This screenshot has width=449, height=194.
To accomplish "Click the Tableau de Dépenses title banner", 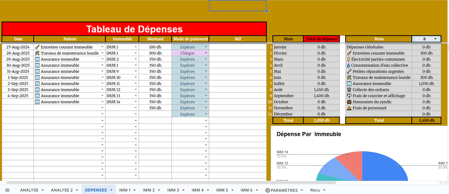I will click(x=134, y=29).
